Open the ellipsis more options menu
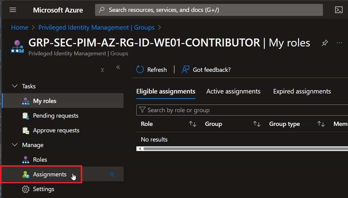This screenshot has height=198, width=348. pyautogui.click(x=339, y=43)
